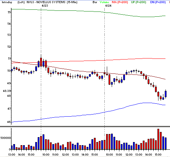The height and width of the screenshot is (157, 170).
Task: Click the blue lower band line
Action: [88, 115]
